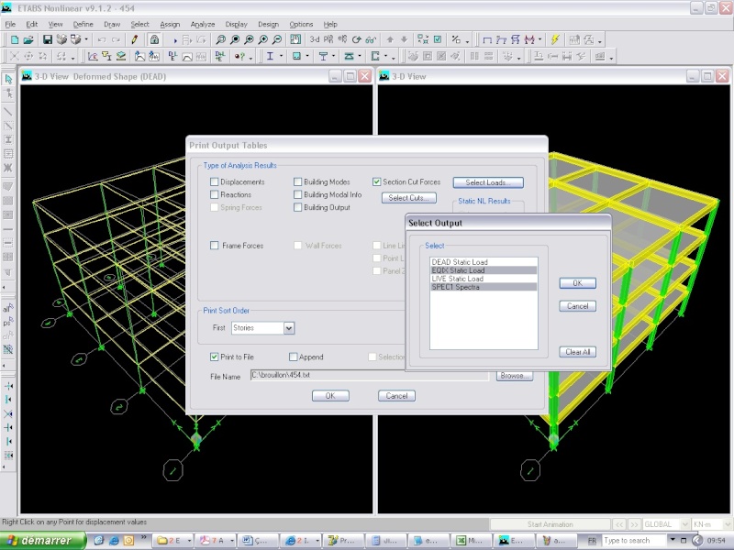Check the Building Modes option
This screenshot has width=734, height=550.
(x=297, y=181)
